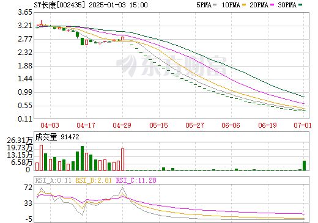Click the 2.77 price axis label
The height and width of the screenshot is (223, 318).
click(25, 39)
